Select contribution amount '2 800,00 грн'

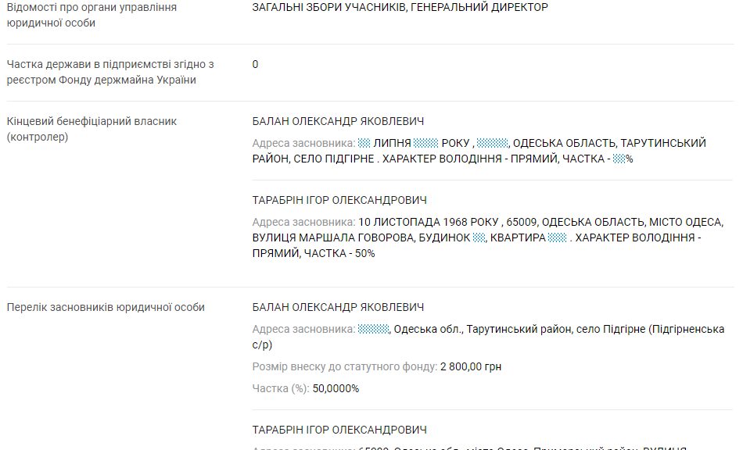pos(471,366)
